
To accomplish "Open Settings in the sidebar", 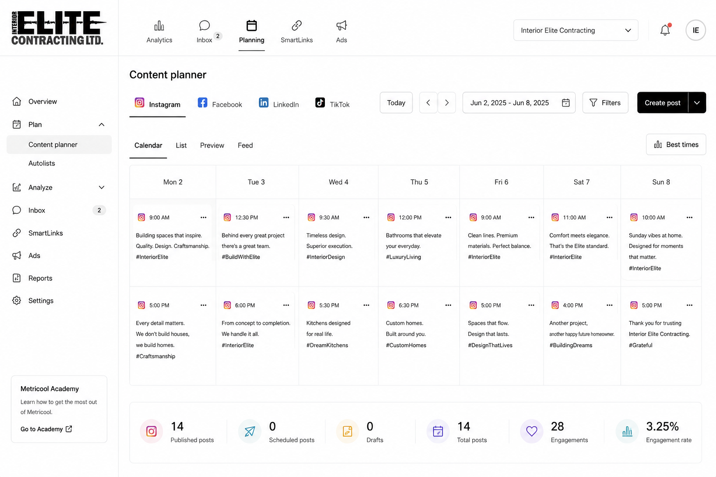I will point(41,301).
